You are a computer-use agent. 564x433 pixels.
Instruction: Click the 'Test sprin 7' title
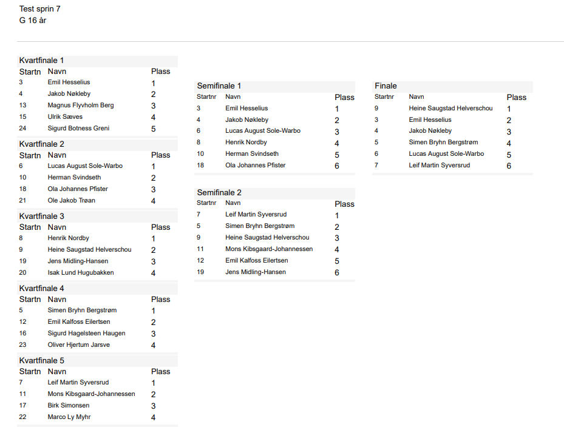tap(39, 9)
